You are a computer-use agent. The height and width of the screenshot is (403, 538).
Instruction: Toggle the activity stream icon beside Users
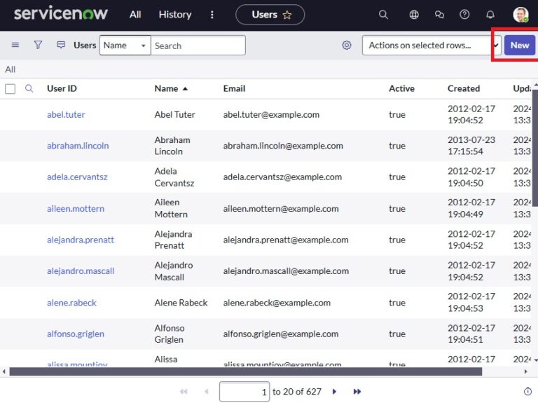tap(61, 45)
